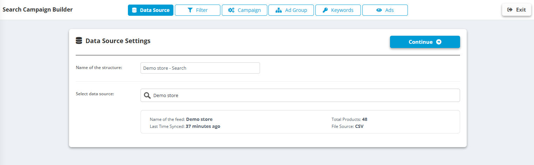Click the gears icon on Campaign tab
The width and height of the screenshot is (534, 165).
click(x=231, y=10)
